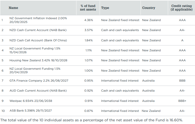Viewport: 195px width, 124px height.
Task: Select Housing New Zealand 3.42% 18/10/2028 row name
Action: point(38,60)
